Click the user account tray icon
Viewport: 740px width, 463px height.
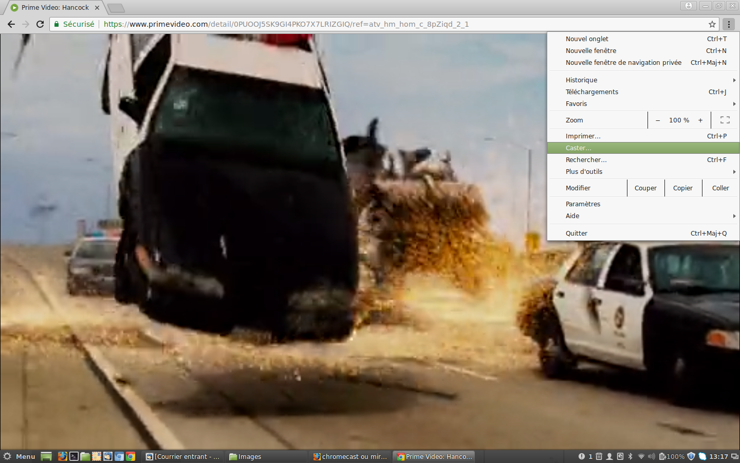tap(609, 456)
